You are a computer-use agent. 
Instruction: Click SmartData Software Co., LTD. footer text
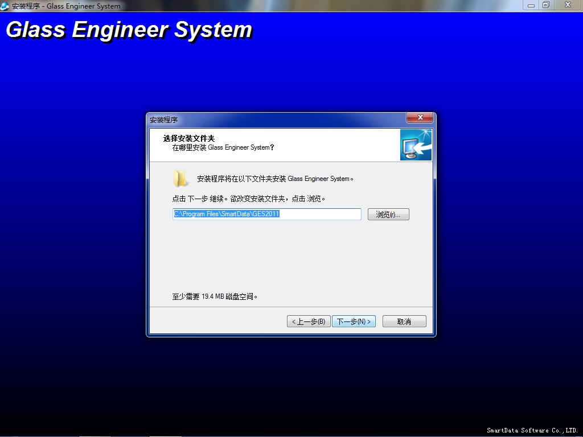[532, 430]
